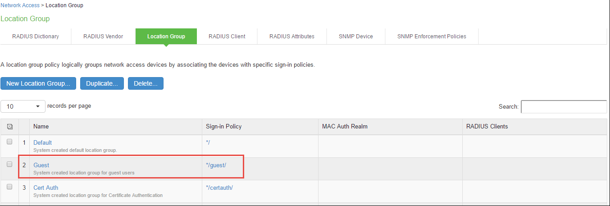Open the RADIUS Client tab
Image resolution: width=610 pixels, height=206 pixels.
click(x=227, y=37)
